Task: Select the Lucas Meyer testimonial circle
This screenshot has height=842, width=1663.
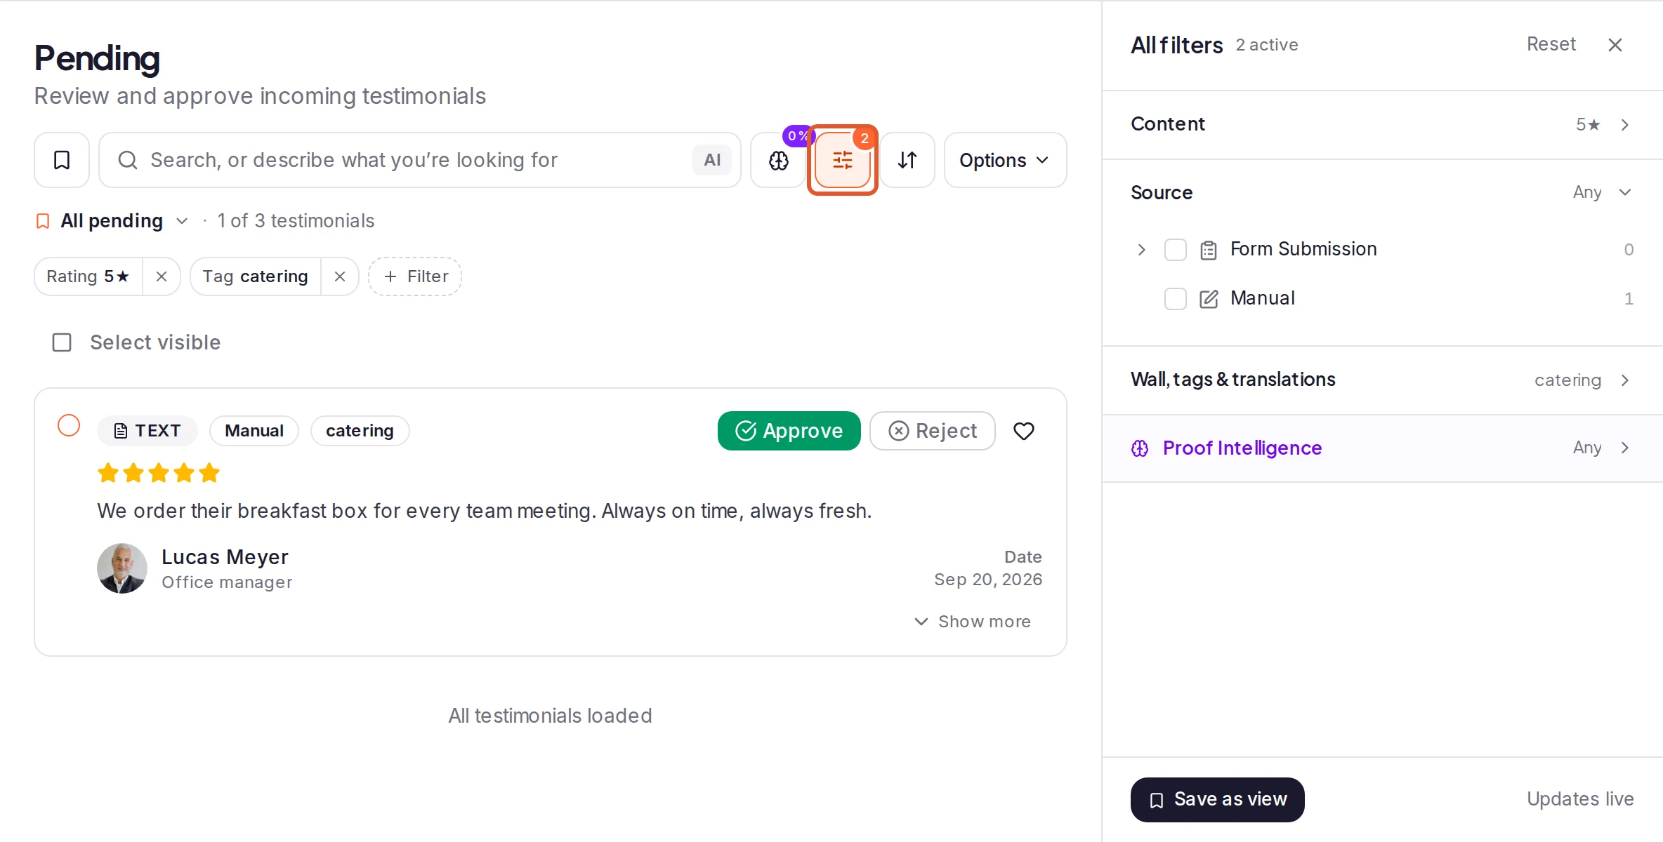Action: pyautogui.click(x=69, y=425)
